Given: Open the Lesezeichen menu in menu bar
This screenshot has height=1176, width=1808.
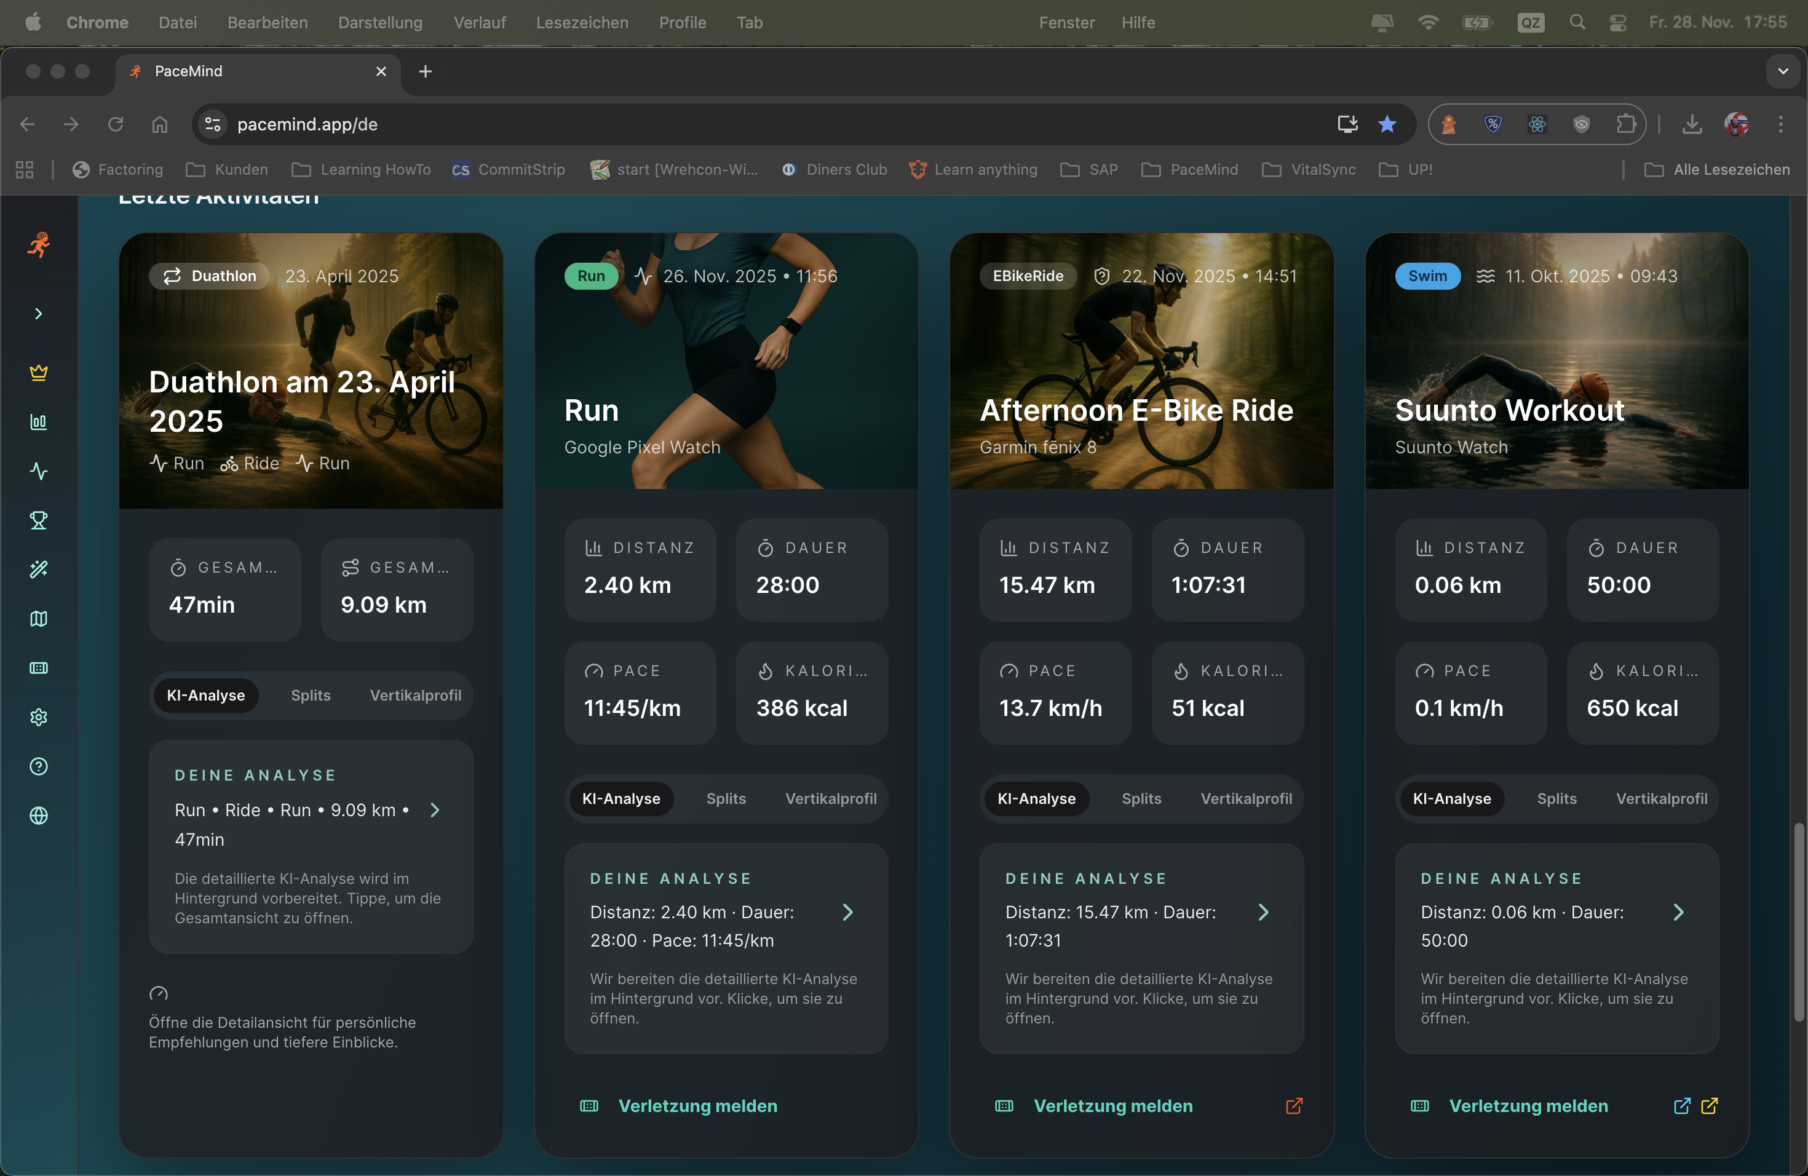Looking at the screenshot, I should point(582,23).
